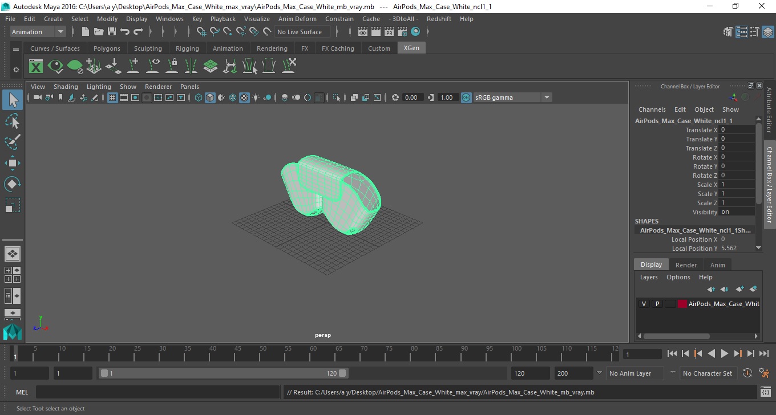Redo action arrow icon
The height and width of the screenshot is (415, 776).
click(x=138, y=32)
